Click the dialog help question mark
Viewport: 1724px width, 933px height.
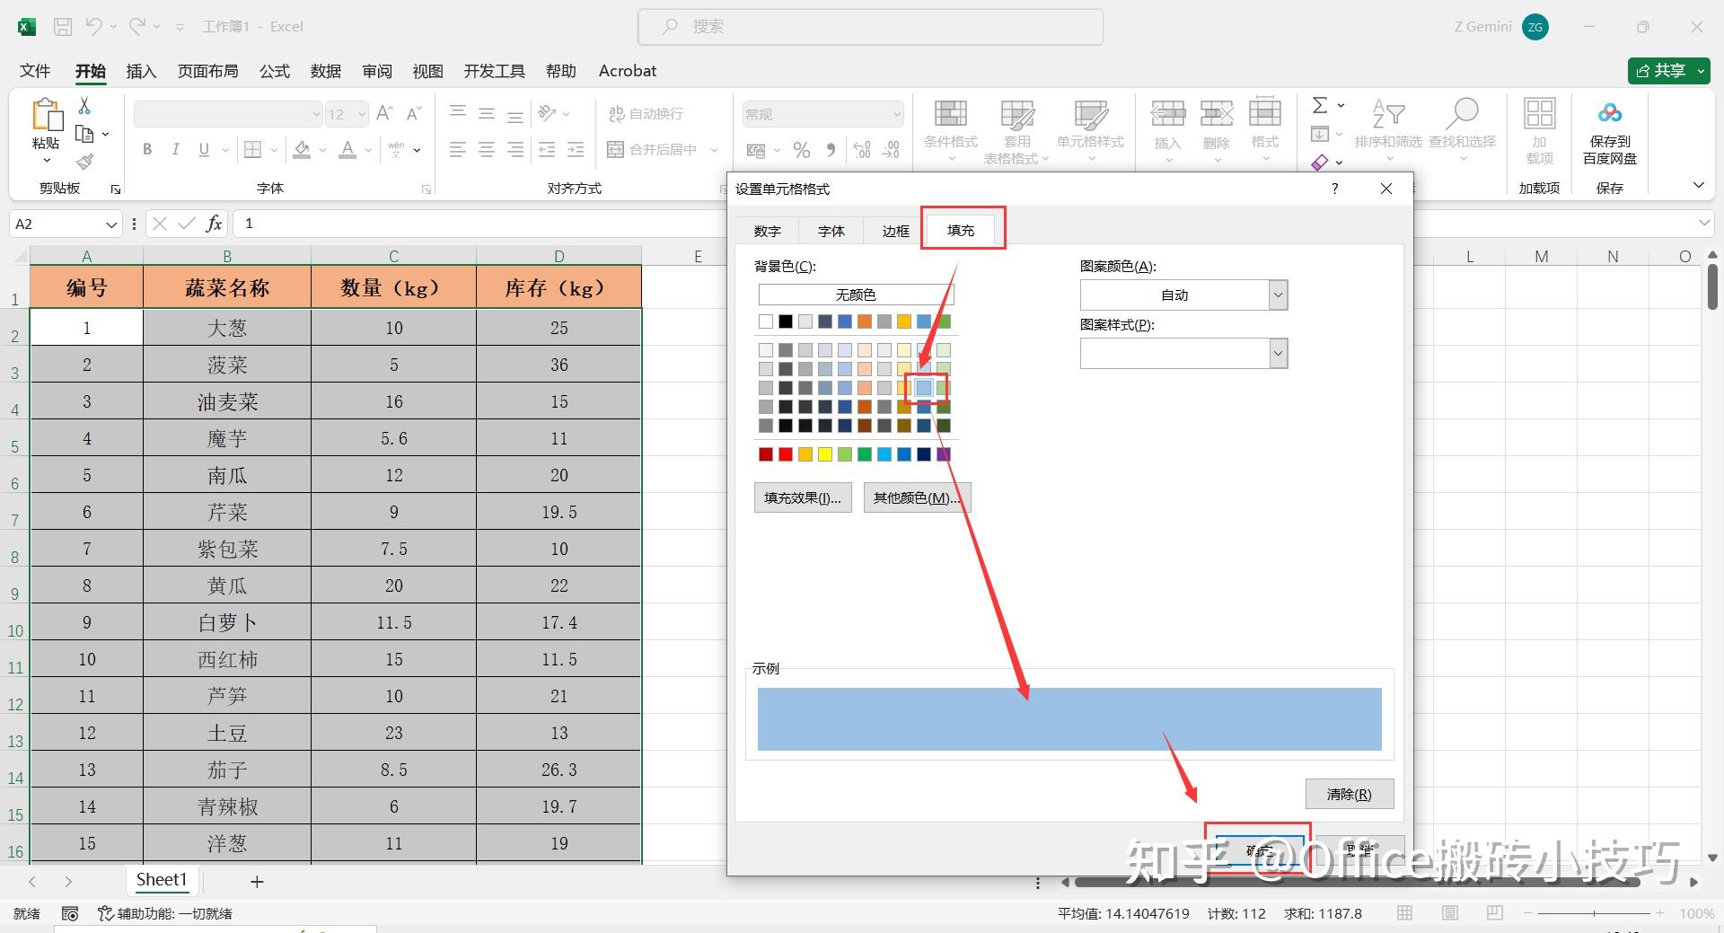pos(1335,189)
